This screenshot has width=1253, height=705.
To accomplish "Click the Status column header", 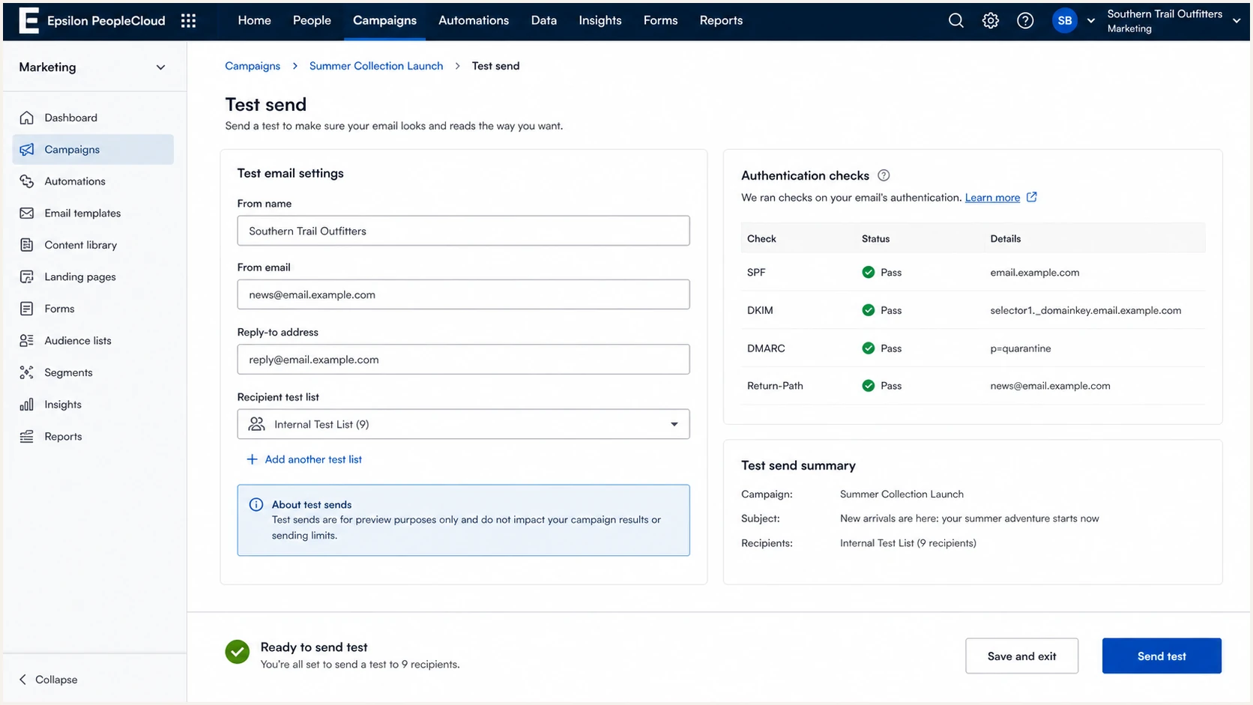I will point(875,239).
